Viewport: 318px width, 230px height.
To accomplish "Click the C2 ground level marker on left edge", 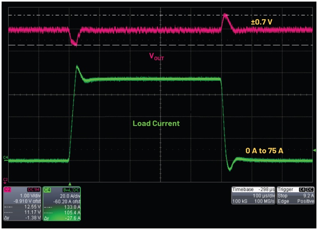I will pos(5,180).
